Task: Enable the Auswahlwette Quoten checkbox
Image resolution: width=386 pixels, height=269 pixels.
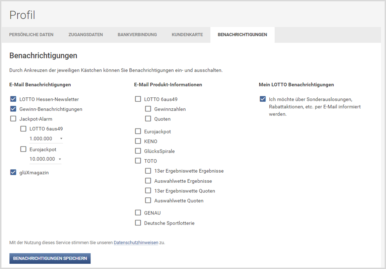Action: tap(148, 200)
